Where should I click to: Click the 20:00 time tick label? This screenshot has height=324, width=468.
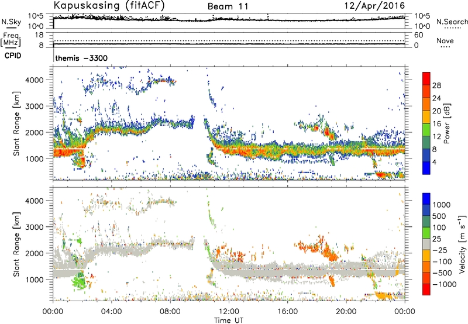346,312
